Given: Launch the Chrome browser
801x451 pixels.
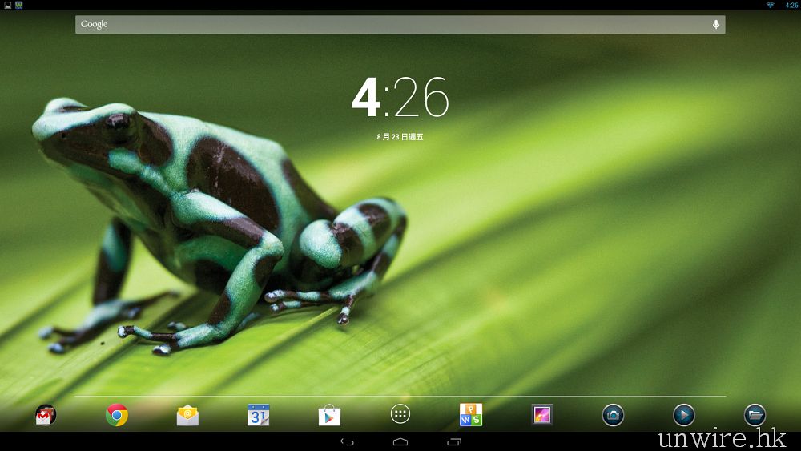Looking at the screenshot, I should (x=117, y=415).
